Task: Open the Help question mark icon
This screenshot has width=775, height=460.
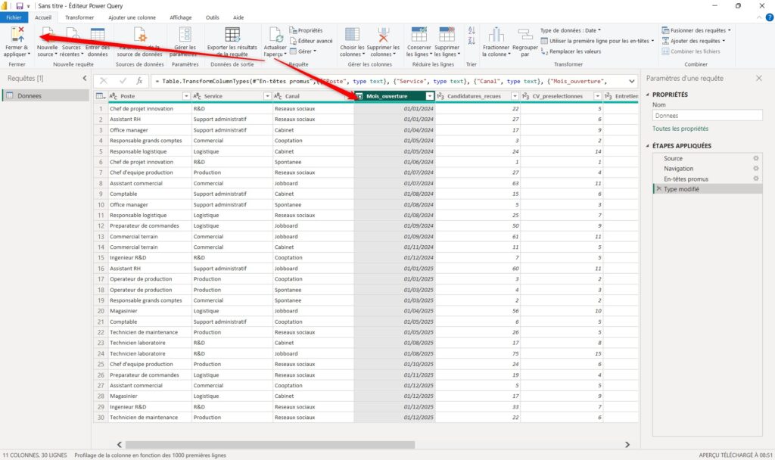Action: 770,17
